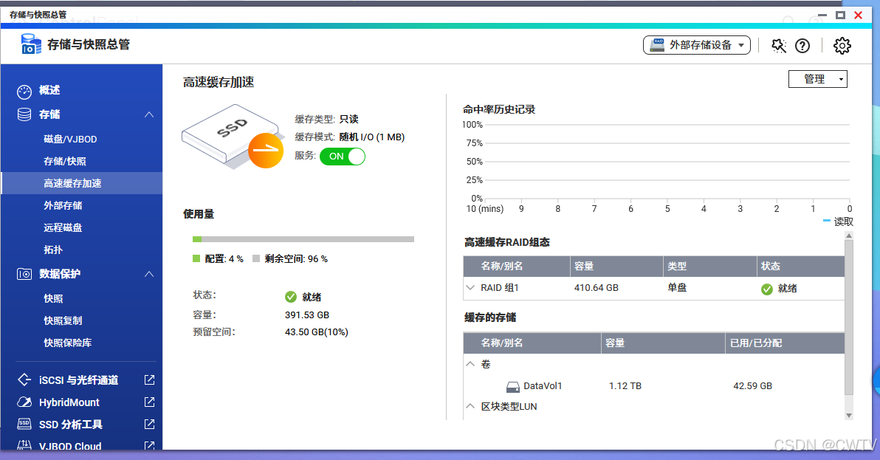This screenshot has width=880, height=460.
Task: Maximize the 存储与快照总管 window
Action: point(840,16)
